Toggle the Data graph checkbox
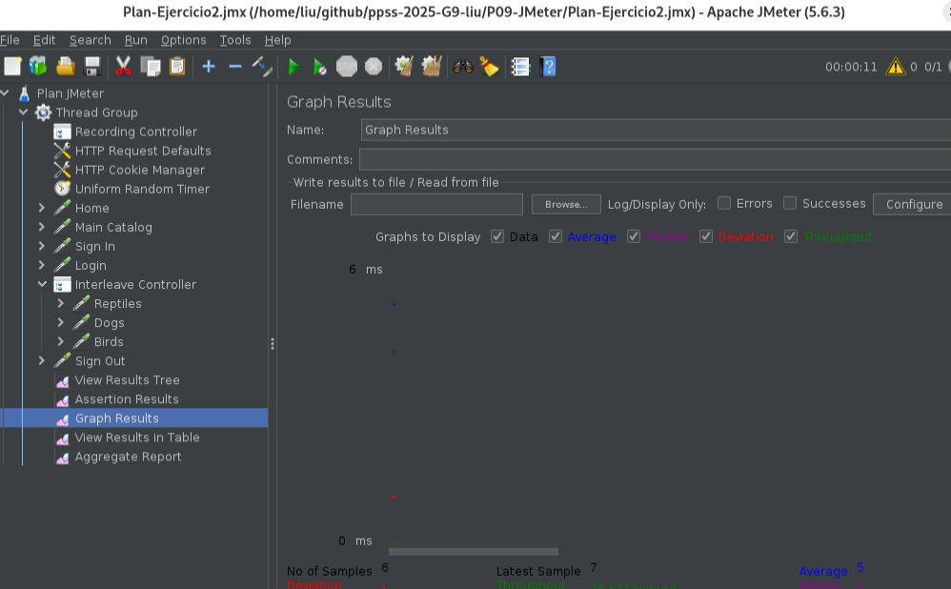The image size is (951, 589). (x=497, y=236)
